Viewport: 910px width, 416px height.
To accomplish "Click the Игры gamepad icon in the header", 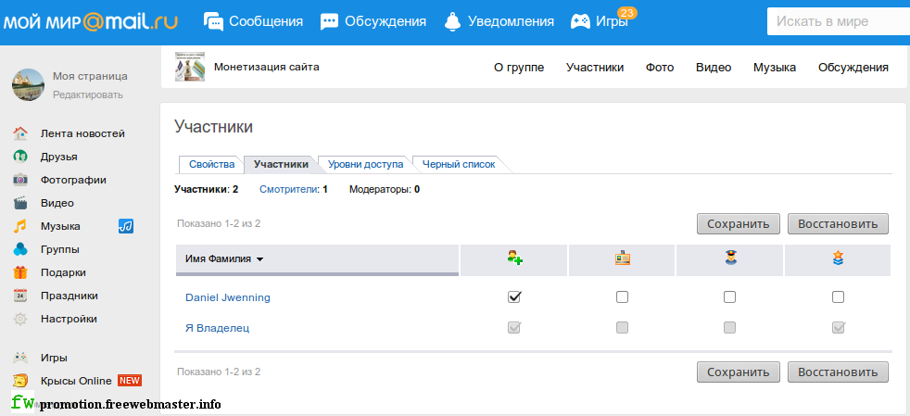I will pyautogui.click(x=581, y=21).
